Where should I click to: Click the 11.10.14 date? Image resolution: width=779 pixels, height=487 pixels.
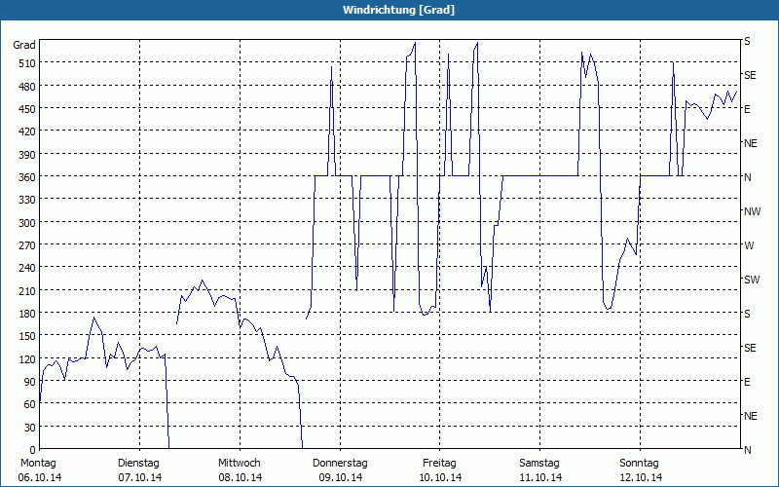(x=540, y=477)
